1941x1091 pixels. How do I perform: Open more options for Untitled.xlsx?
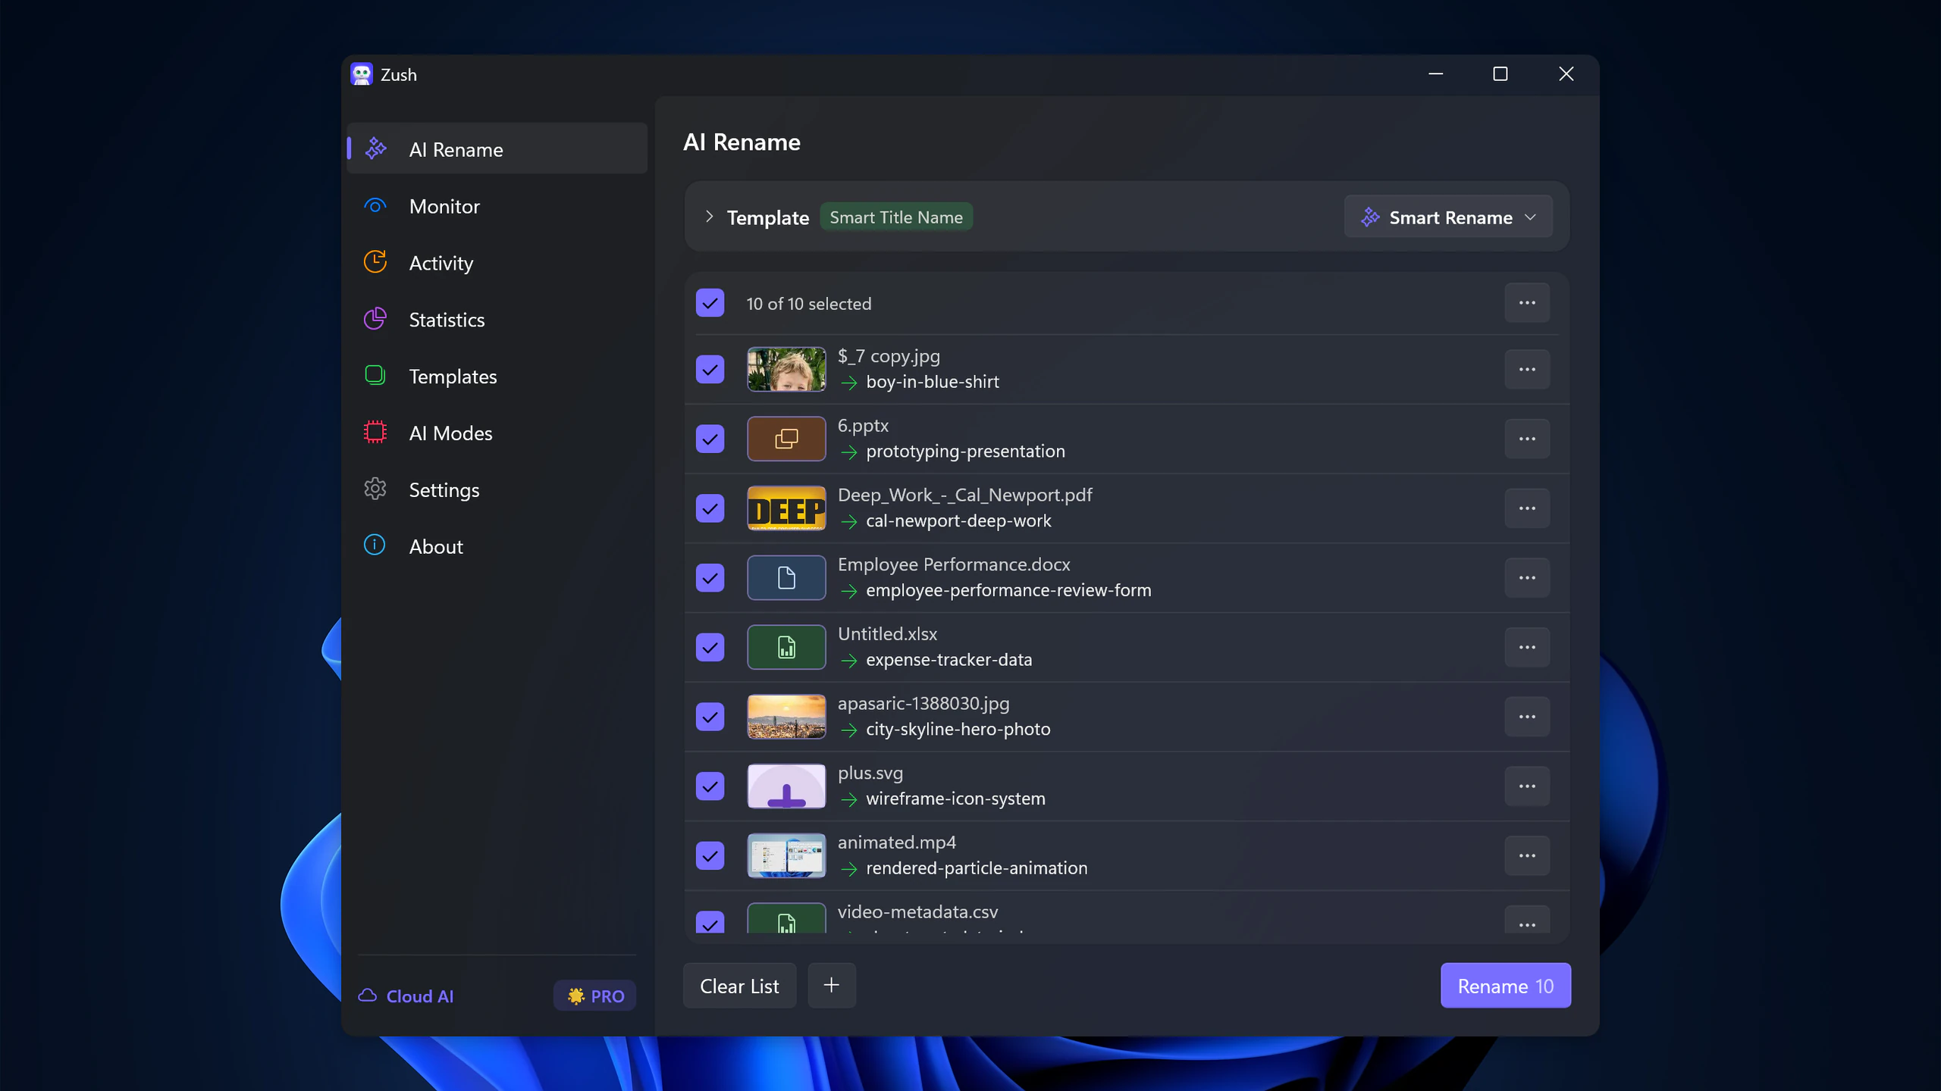click(x=1527, y=648)
